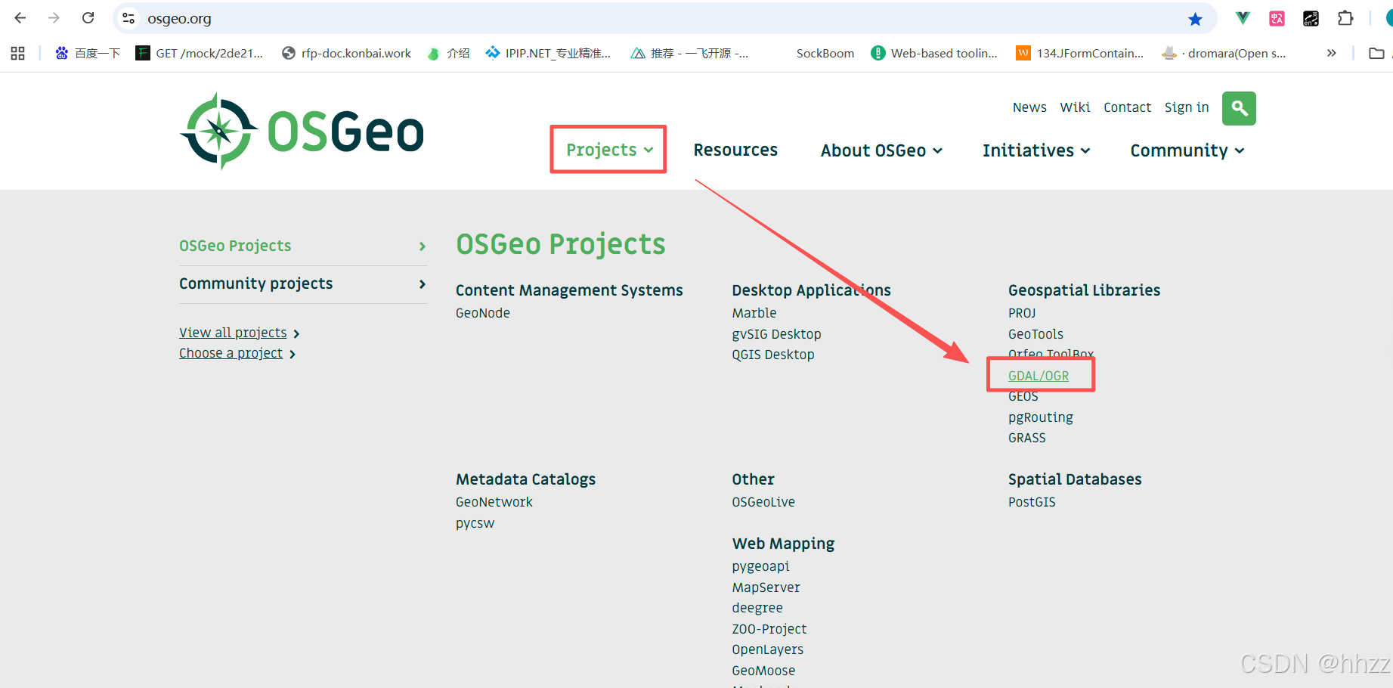Viewport: 1393px width, 688px height.
Task: Click the Sign in link
Action: [x=1187, y=107]
